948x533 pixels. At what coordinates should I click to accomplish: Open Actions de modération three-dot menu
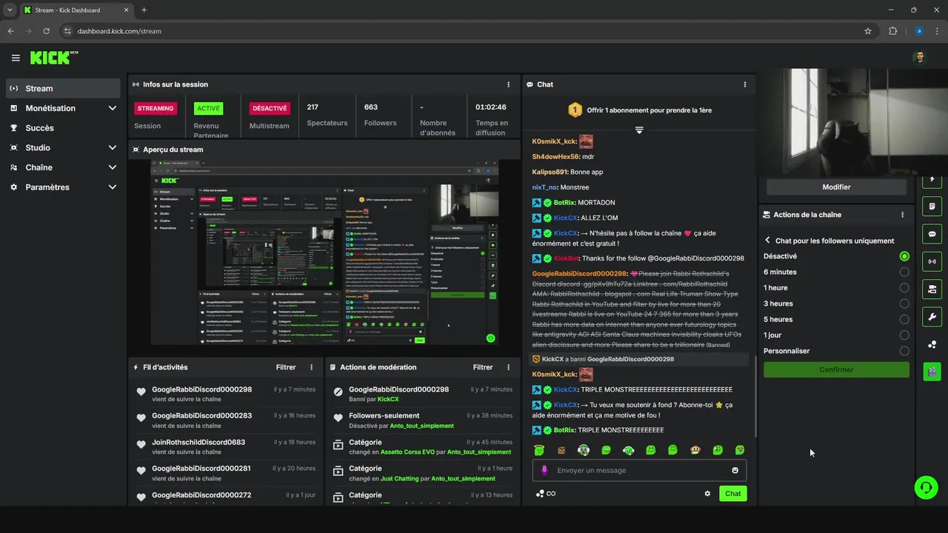pyautogui.click(x=508, y=367)
